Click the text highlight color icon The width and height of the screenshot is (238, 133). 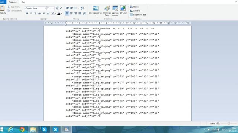(x=53, y=13)
